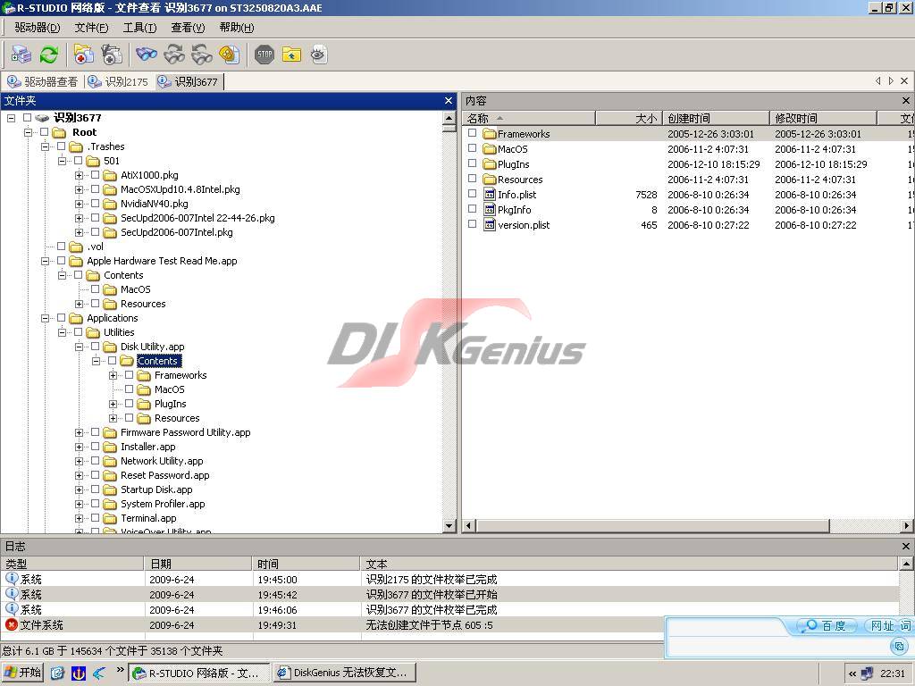The width and height of the screenshot is (915, 686).
Task: Click the 网址 button in floating bar
Action: [x=882, y=626]
